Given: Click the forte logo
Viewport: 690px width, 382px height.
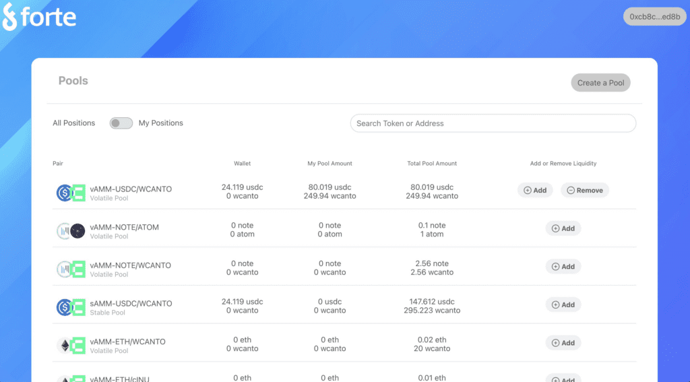Looking at the screenshot, I should coord(39,17).
